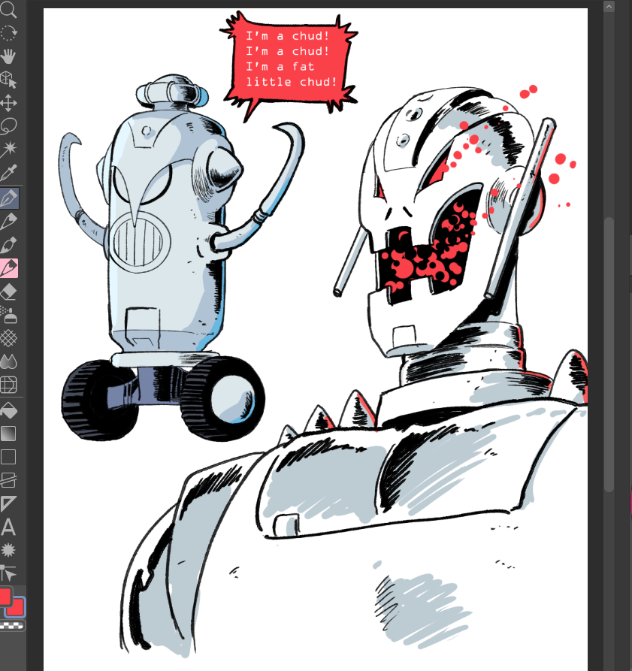Click the red speech balloon text
632x671 pixels.
pyautogui.click(x=291, y=59)
